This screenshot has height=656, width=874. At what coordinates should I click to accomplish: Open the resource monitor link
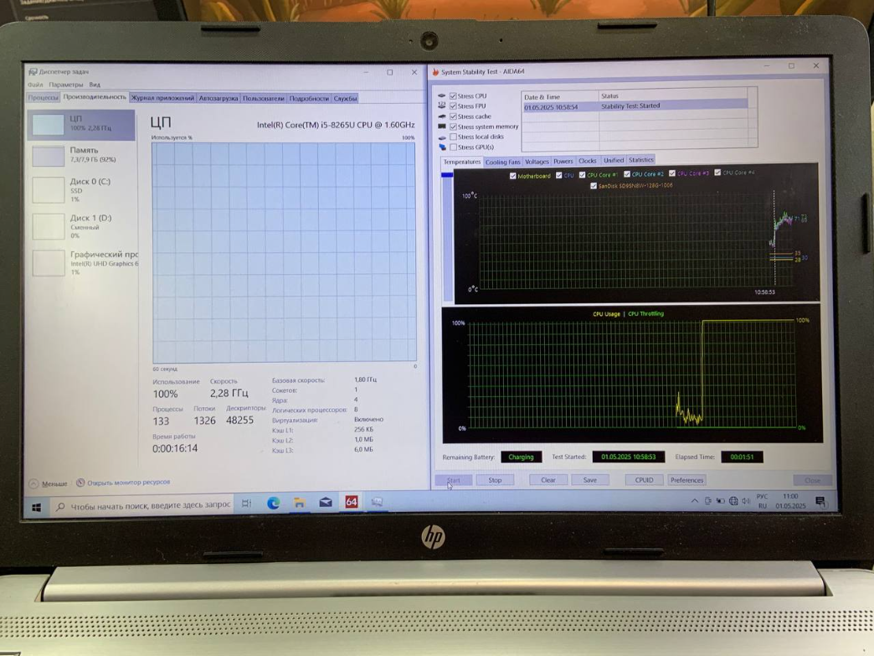tap(124, 483)
